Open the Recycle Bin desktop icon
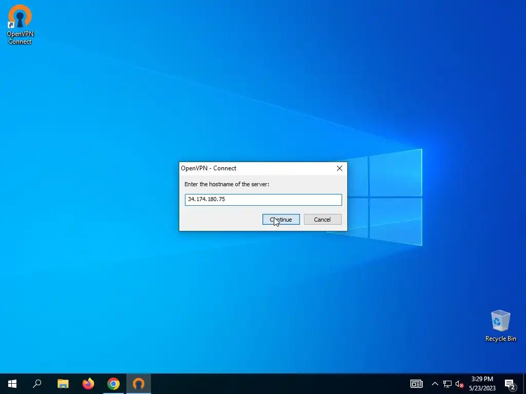The width and height of the screenshot is (526, 394). [x=500, y=326]
